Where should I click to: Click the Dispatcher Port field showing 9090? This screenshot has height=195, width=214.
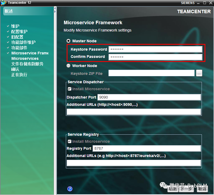149,97
